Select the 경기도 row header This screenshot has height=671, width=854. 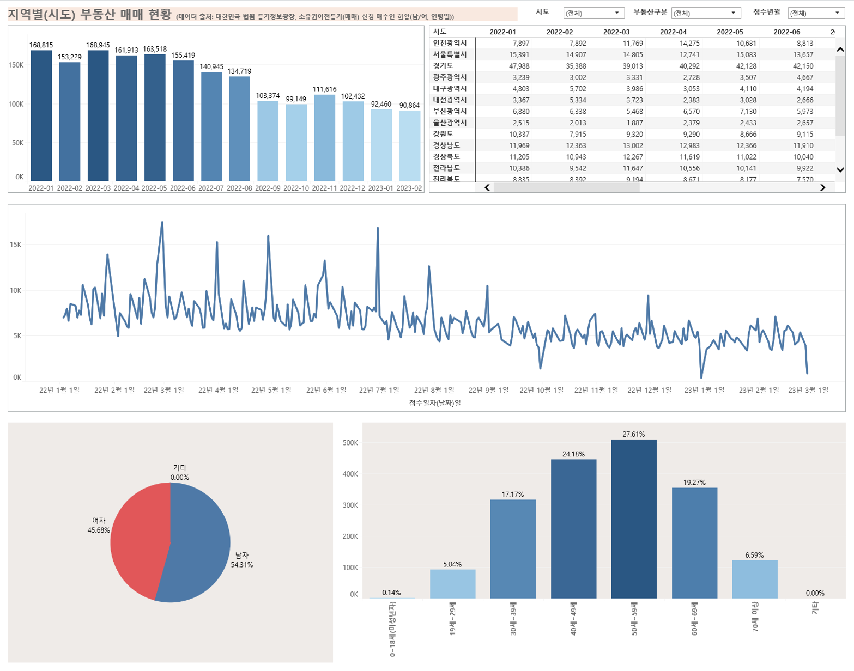(x=443, y=66)
